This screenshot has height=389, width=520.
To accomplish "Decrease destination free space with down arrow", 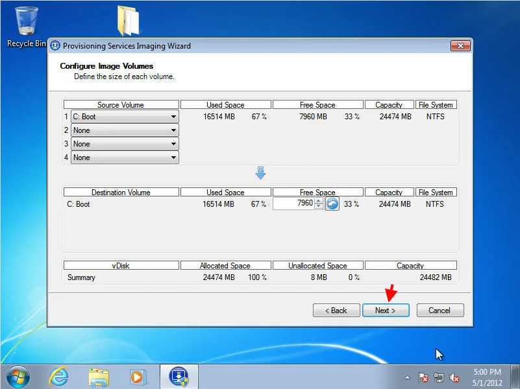I will [x=319, y=206].
